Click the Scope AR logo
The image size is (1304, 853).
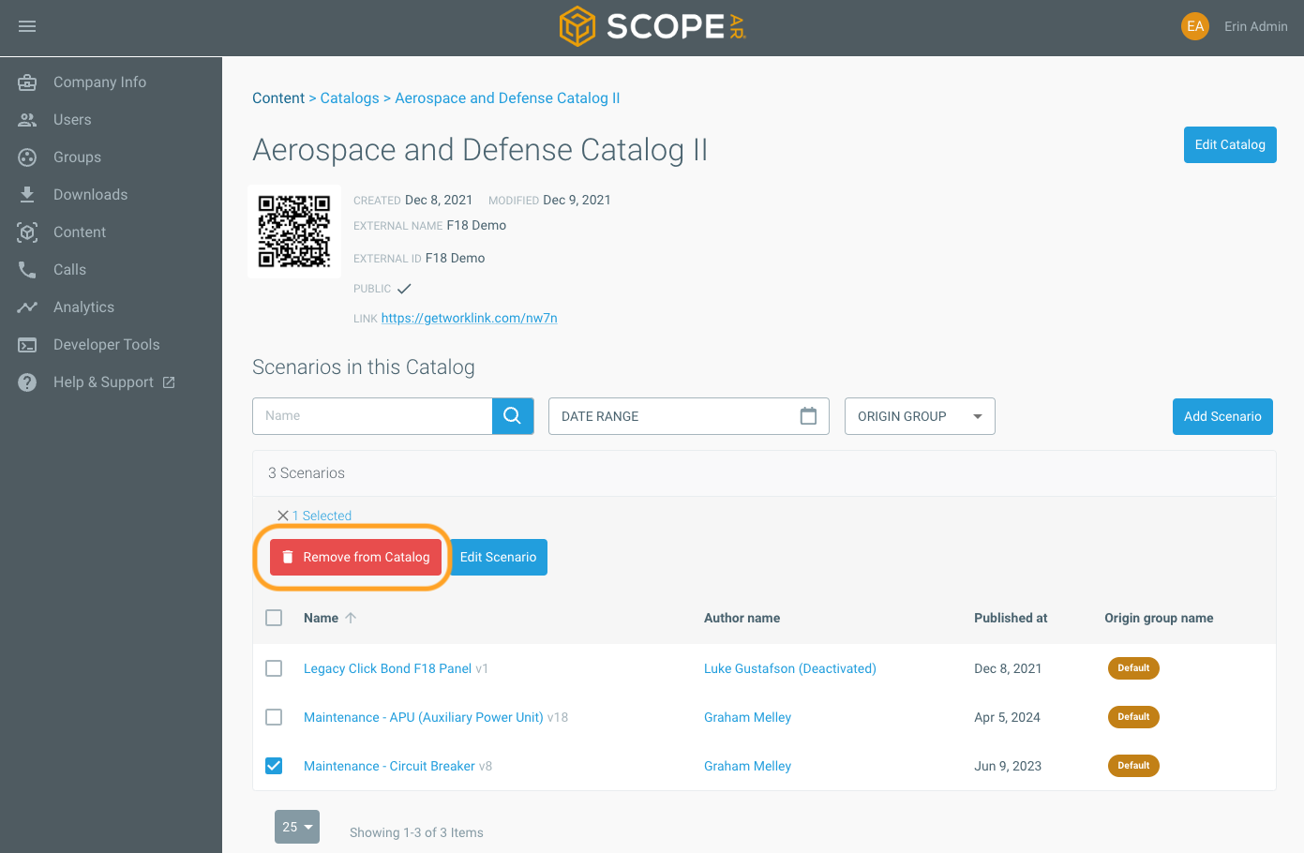click(652, 26)
